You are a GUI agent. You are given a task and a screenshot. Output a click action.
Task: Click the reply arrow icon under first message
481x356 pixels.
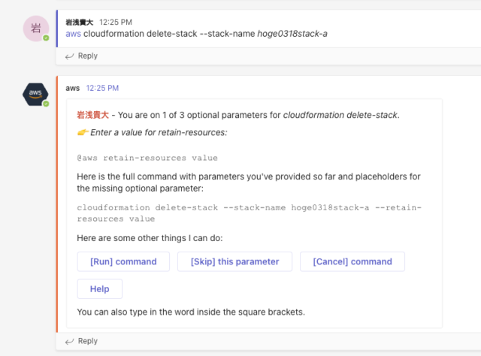coord(70,56)
